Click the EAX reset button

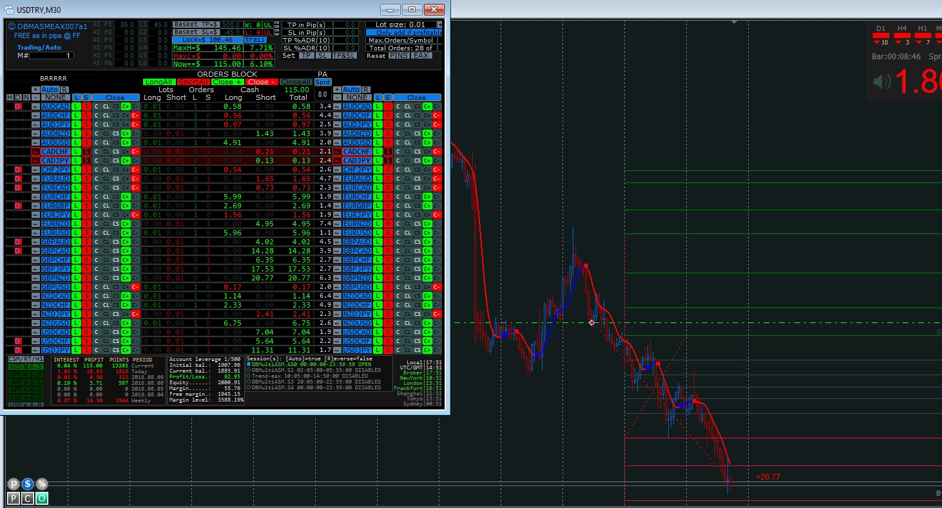421,55
